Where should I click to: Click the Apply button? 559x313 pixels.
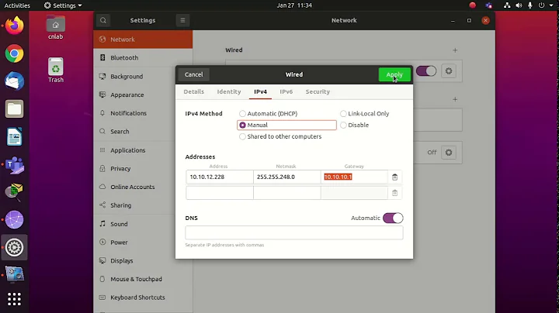[394, 74]
